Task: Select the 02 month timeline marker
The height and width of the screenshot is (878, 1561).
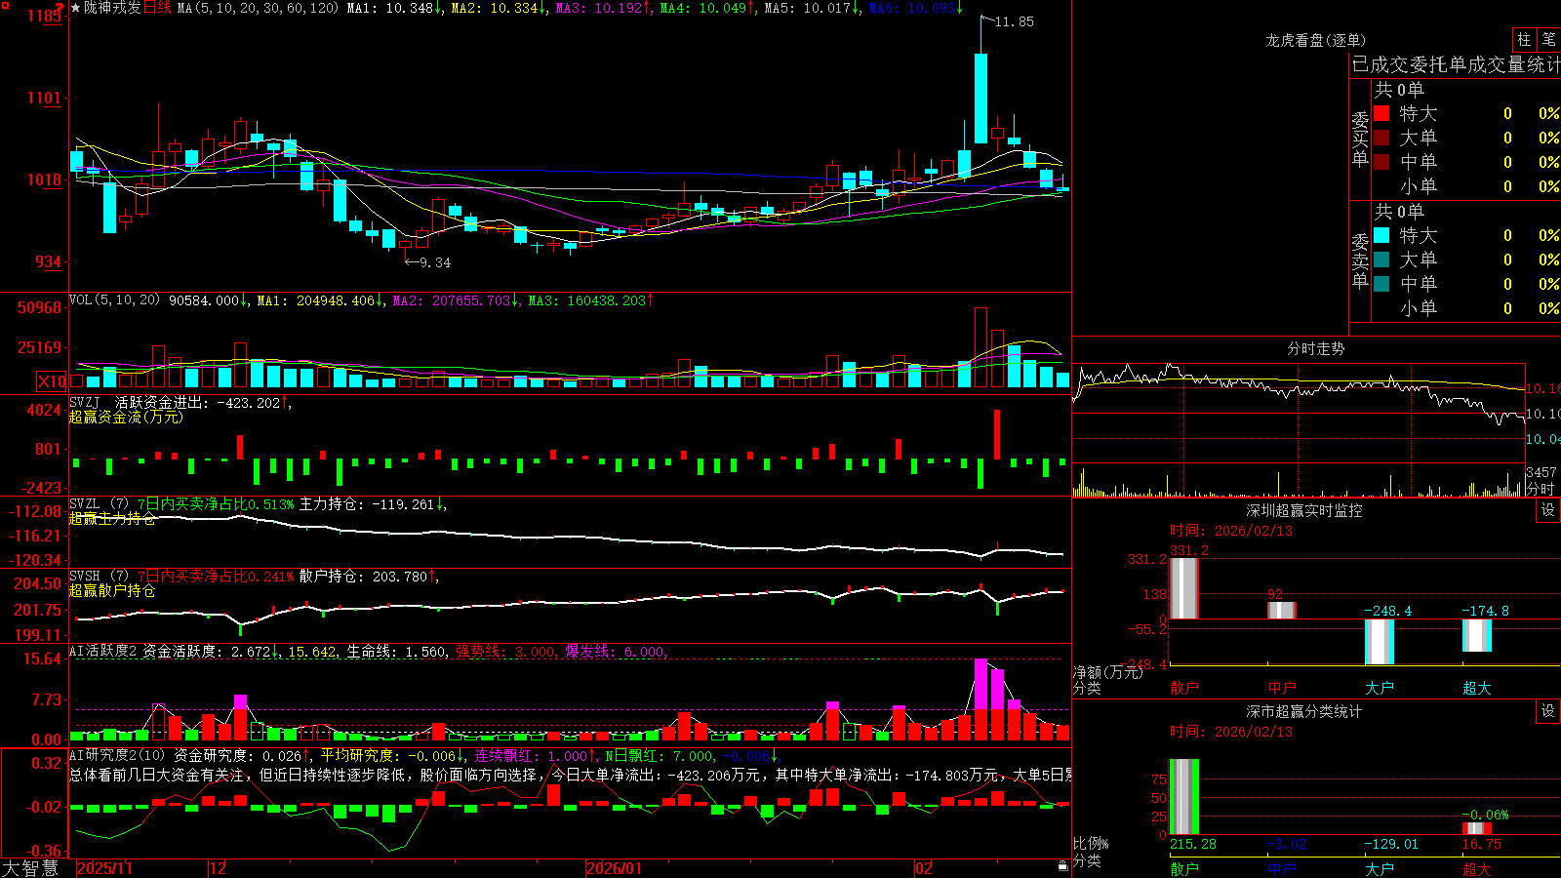Action: click(x=924, y=868)
